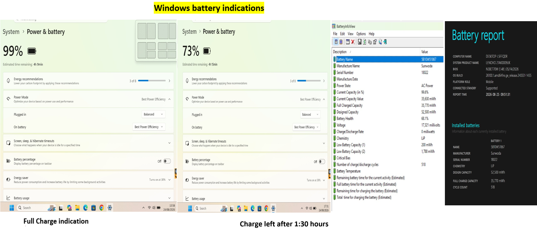Click the green arrows Refresh icon in BatteryInfoView
This screenshot has height=230, width=537.
[365, 42]
